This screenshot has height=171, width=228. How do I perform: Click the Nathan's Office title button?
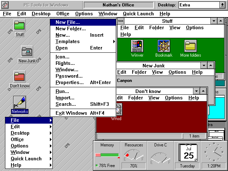tap(118, 5)
